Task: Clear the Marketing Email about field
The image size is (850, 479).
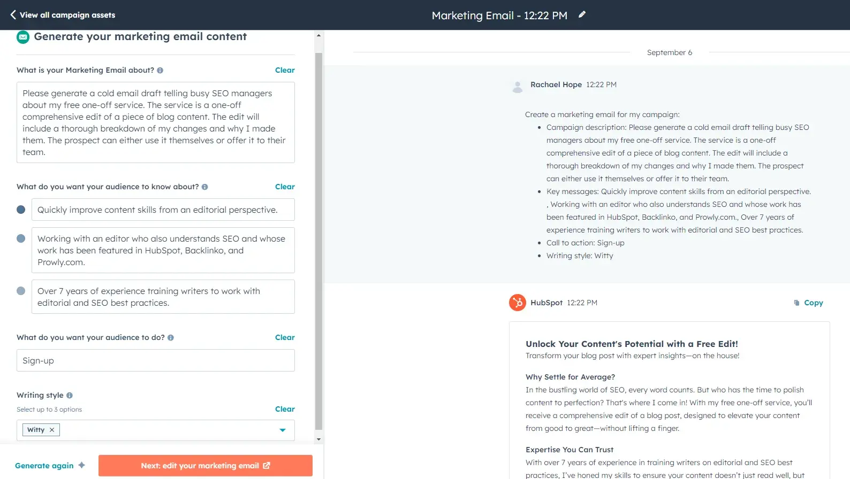Action: pyautogui.click(x=284, y=70)
